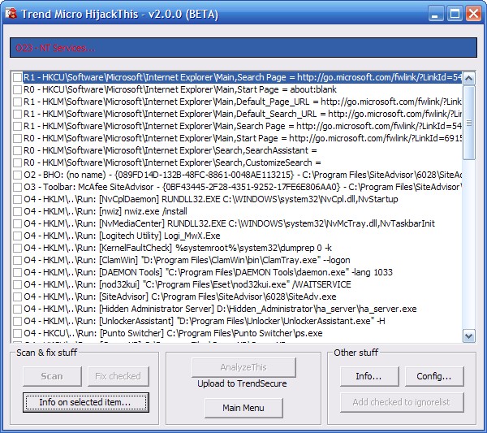487x433 pixels.
Task: Select the O4 NvMediaCenter row text
Action: coord(229,223)
